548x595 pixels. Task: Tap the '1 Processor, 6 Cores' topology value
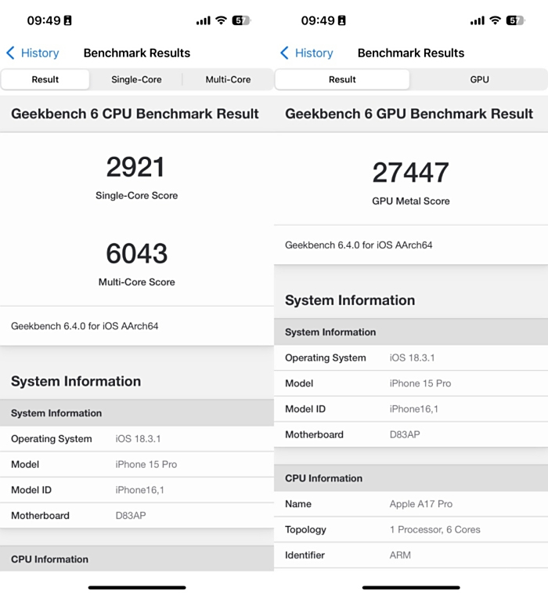pyautogui.click(x=435, y=530)
